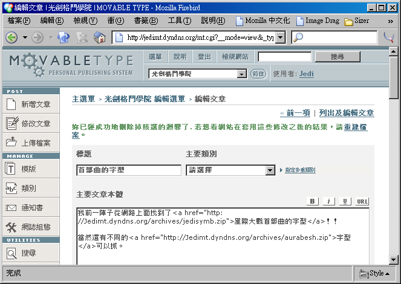The height and width of the screenshot is (284, 401).
Task: Click the 新增文章 new entry icon
Action: [x=11, y=104]
